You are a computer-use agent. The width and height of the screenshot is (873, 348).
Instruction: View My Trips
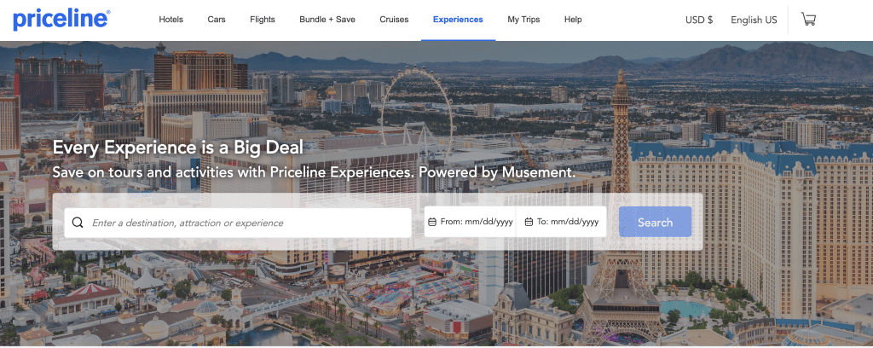[523, 20]
